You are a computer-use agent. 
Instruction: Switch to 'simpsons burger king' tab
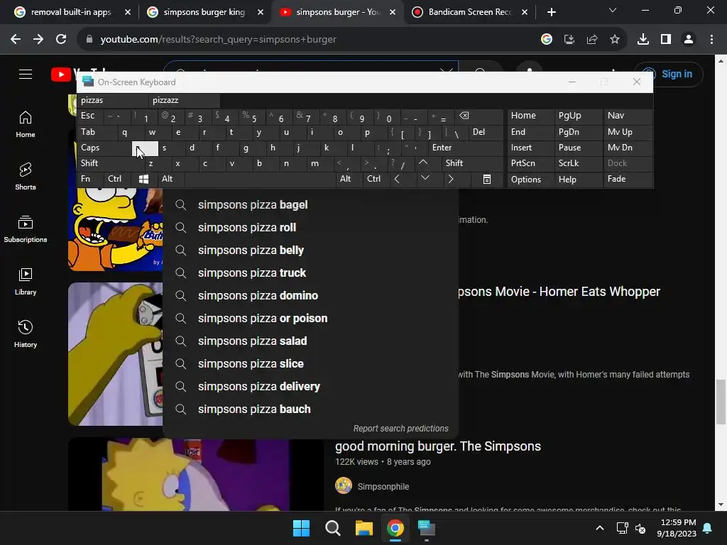[x=204, y=12]
